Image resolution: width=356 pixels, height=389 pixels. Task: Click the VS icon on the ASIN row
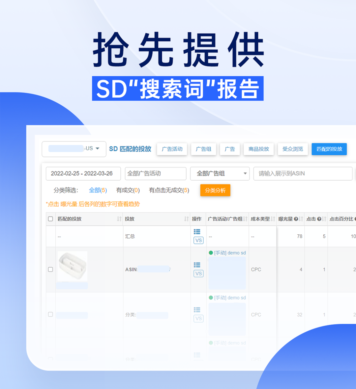198,273
